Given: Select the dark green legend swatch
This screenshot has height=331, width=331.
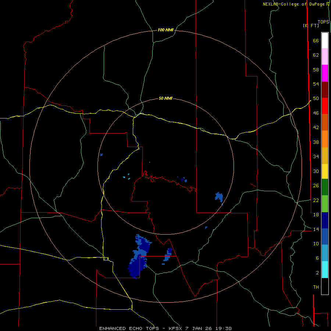Looking at the screenshot, I should (325, 187).
